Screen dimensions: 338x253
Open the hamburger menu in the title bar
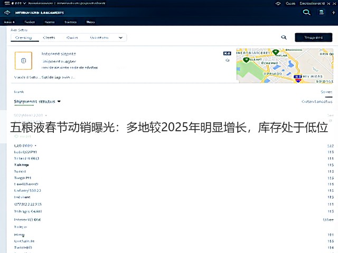click(x=7, y=3)
